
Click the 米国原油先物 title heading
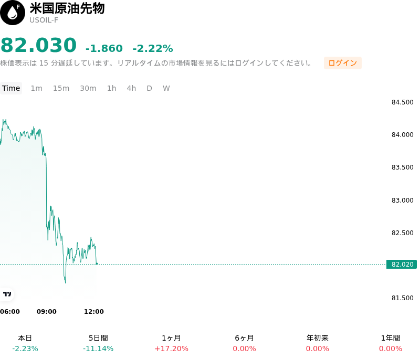[x=67, y=8]
